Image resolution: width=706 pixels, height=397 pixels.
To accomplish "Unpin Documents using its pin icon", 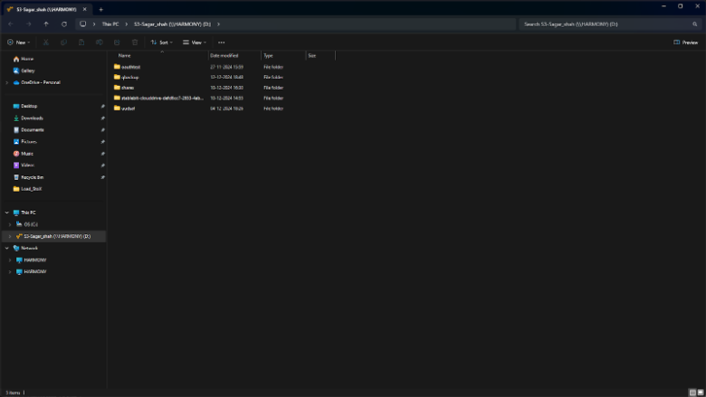I will tap(102, 130).
